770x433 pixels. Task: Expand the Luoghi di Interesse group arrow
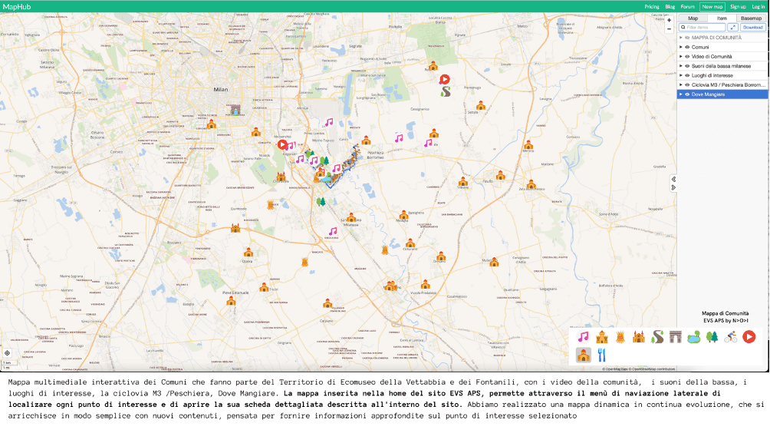[x=681, y=76]
